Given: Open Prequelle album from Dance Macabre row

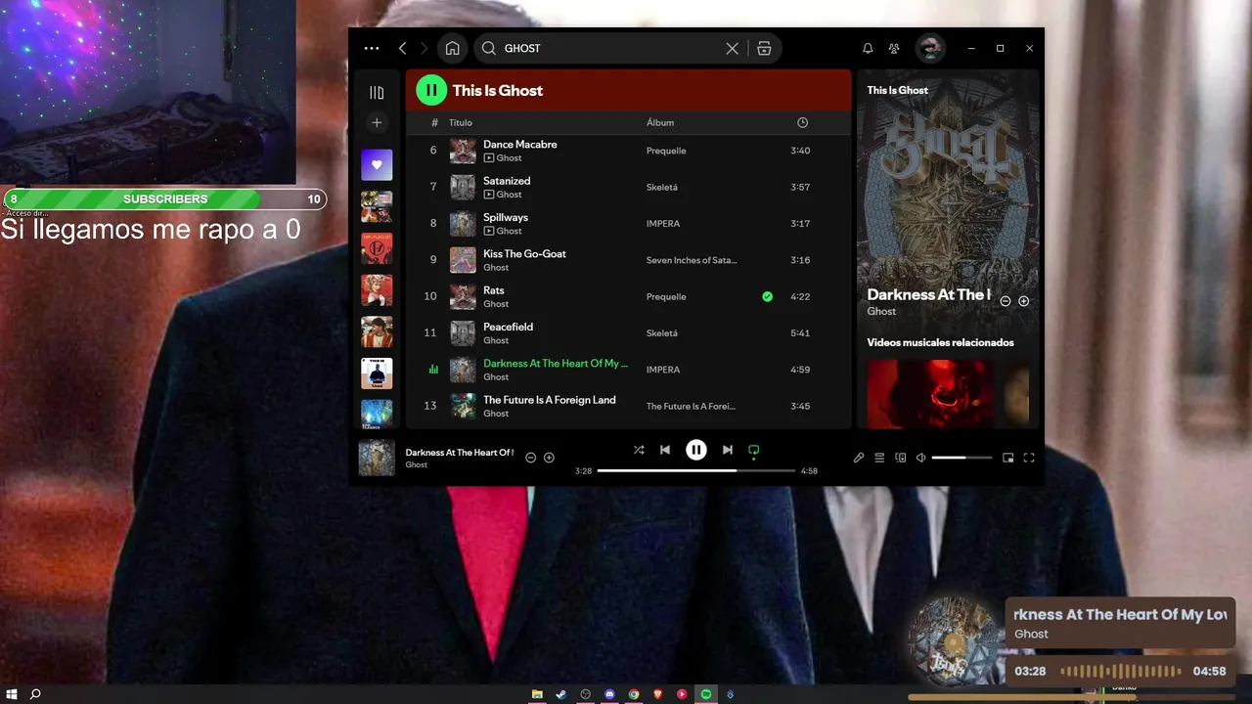Looking at the screenshot, I should tap(666, 151).
